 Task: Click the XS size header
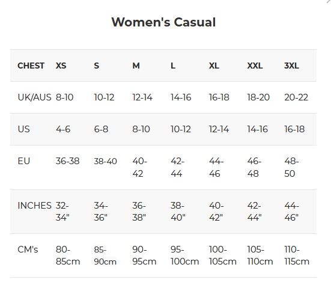tap(61, 66)
